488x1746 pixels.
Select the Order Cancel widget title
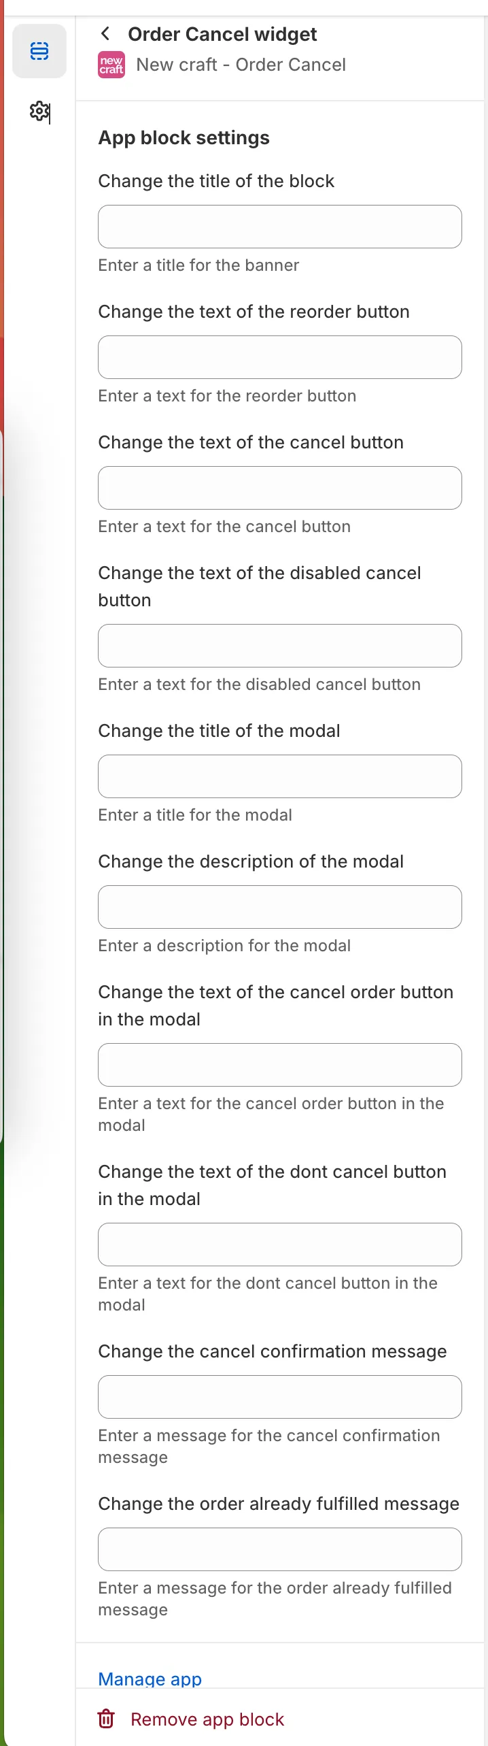pos(223,33)
